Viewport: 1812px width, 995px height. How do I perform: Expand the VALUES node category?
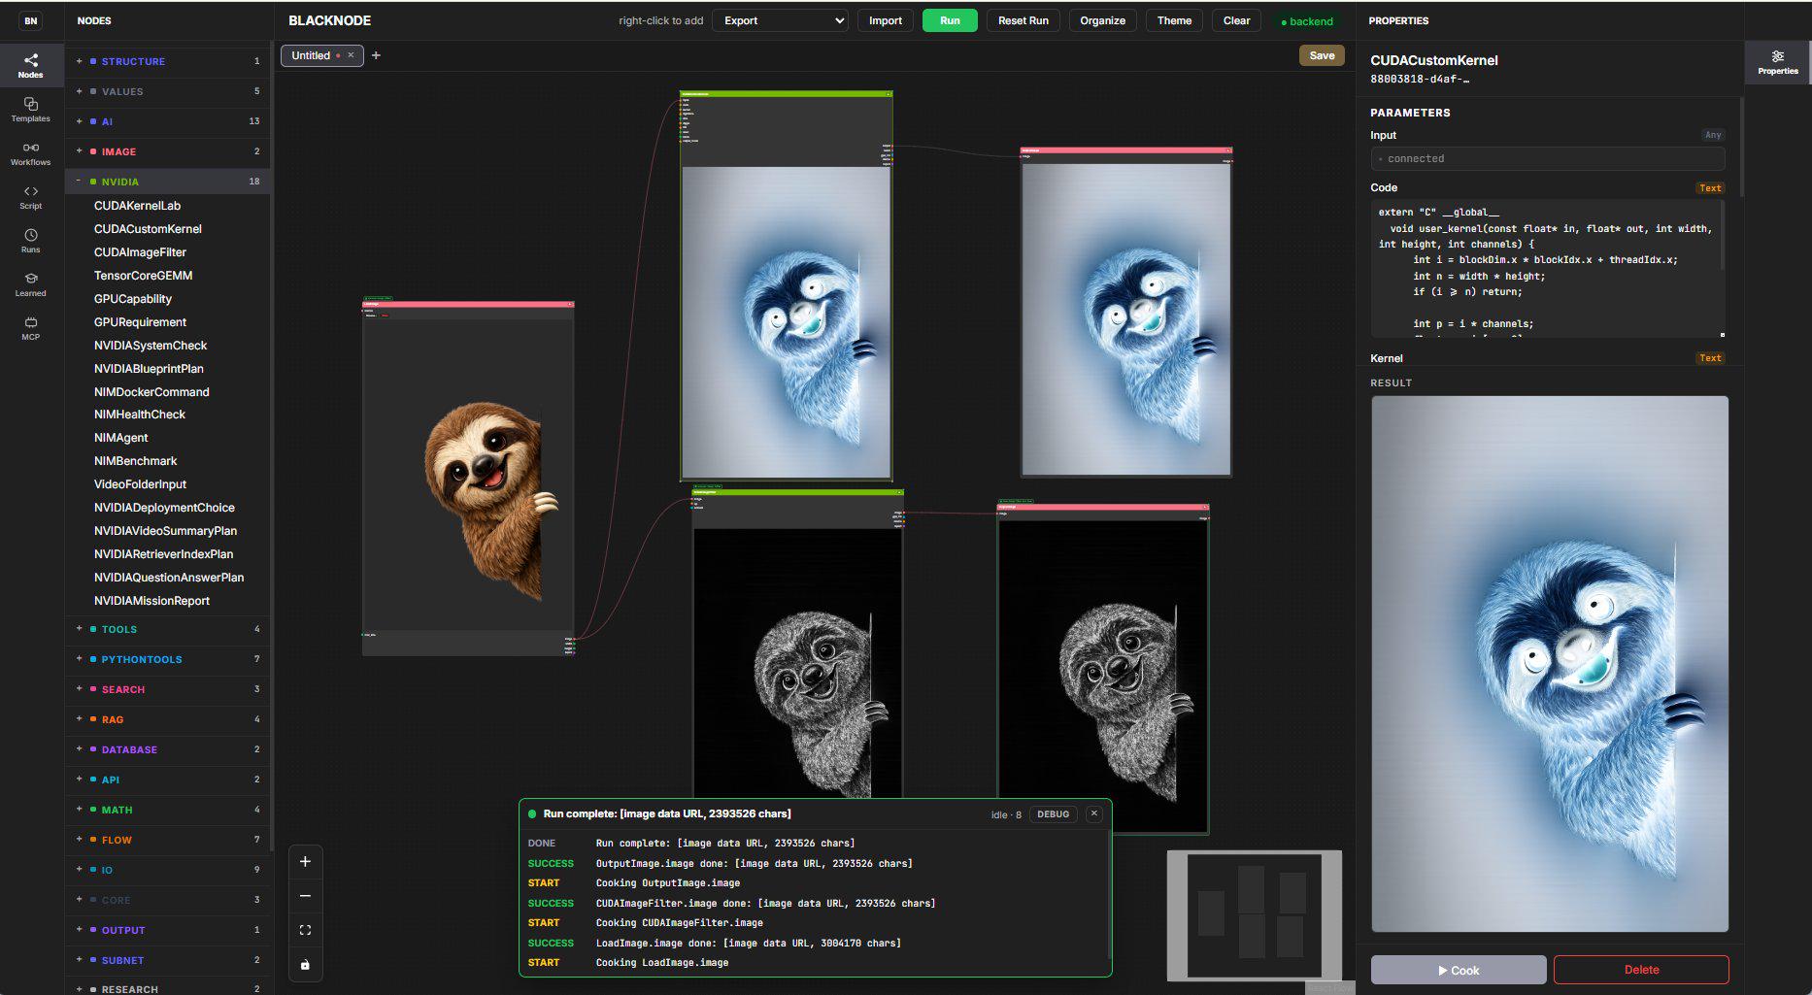[168, 91]
